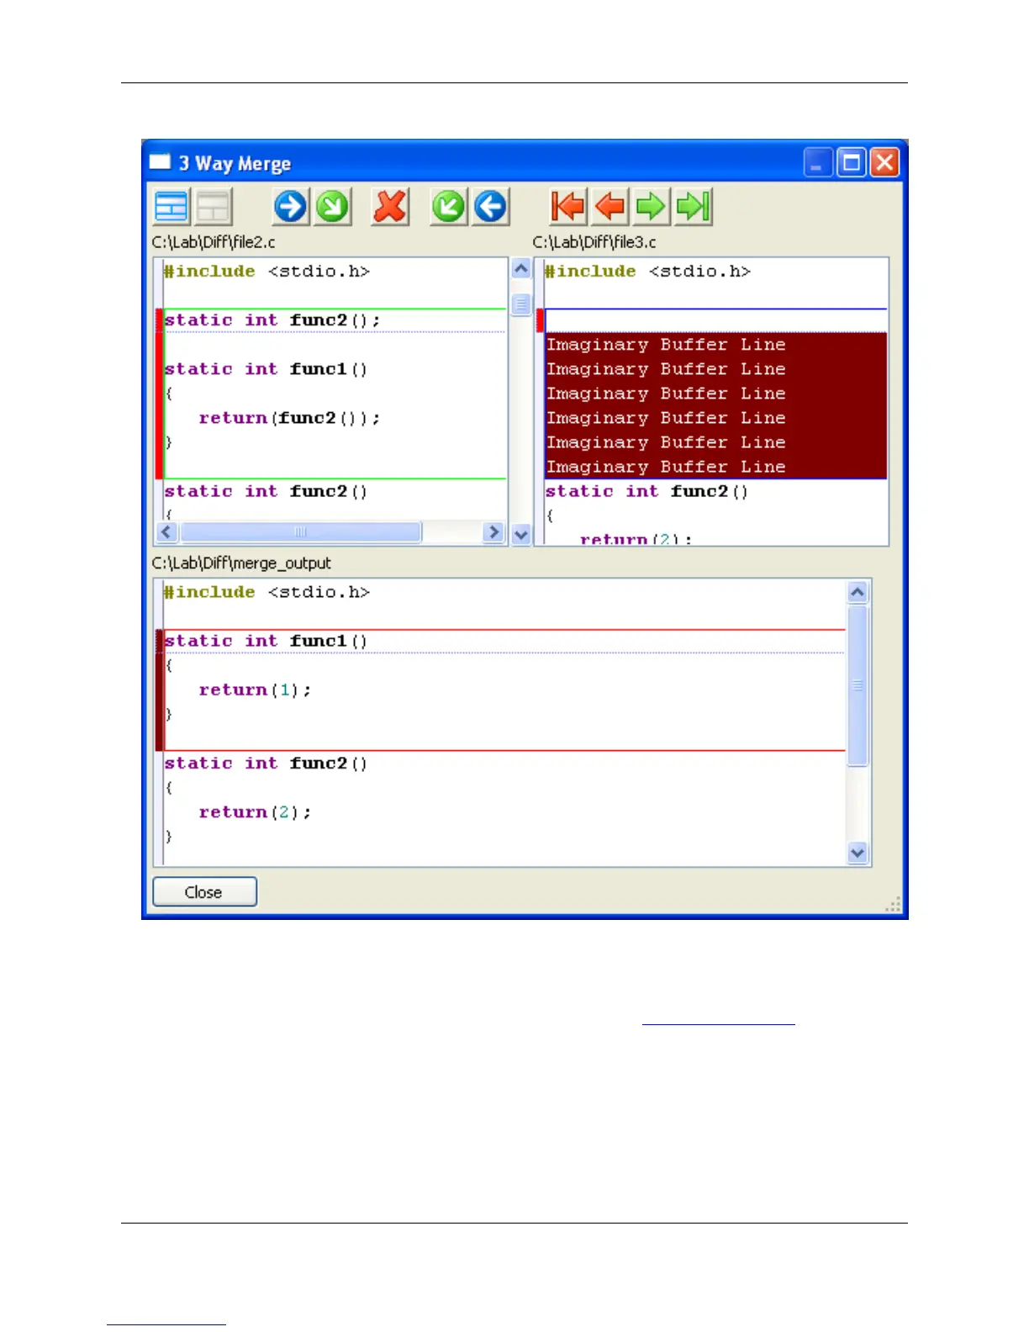Click the red X delete icon
This screenshot has width=1029, height=1332.
point(390,207)
